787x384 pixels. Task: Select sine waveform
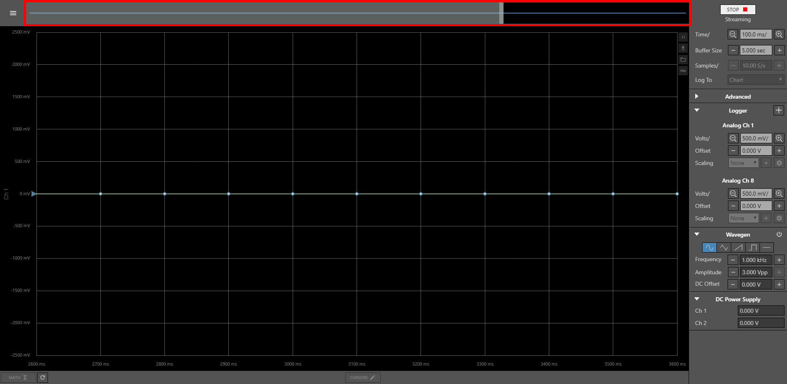coord(709,247)
